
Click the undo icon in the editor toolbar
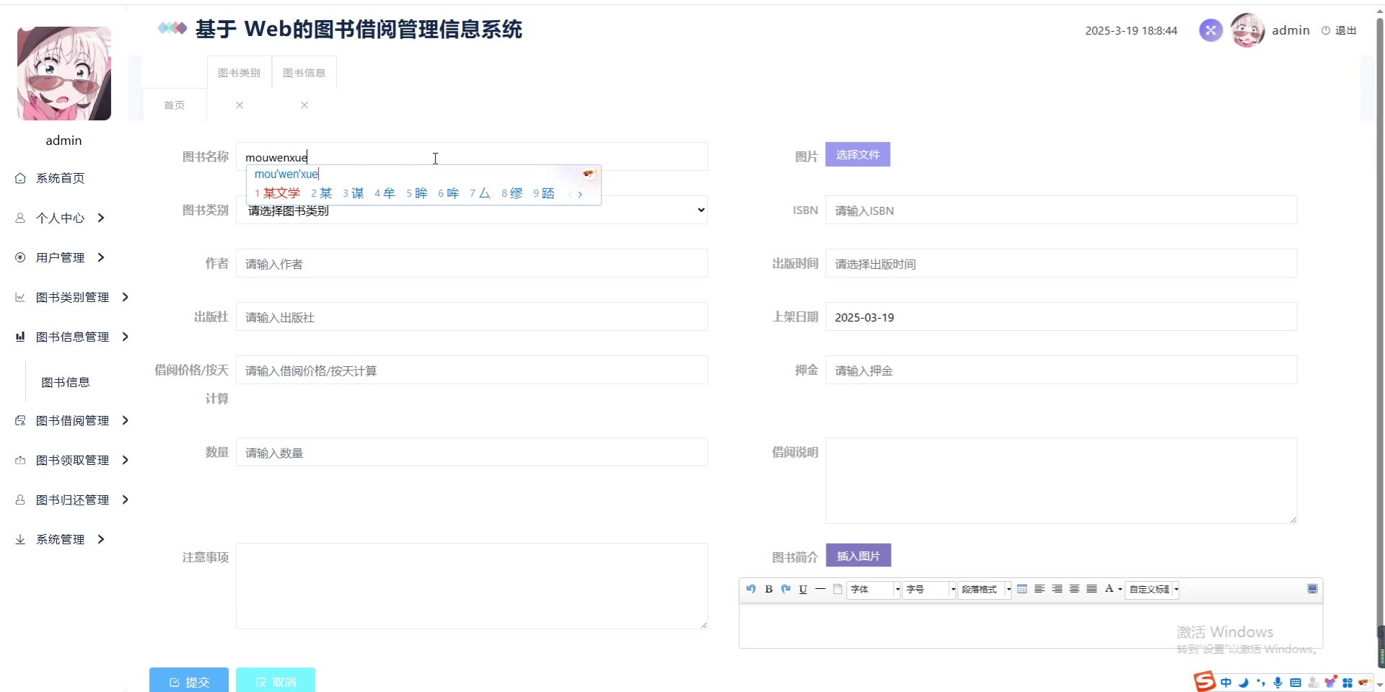point(751,589)
